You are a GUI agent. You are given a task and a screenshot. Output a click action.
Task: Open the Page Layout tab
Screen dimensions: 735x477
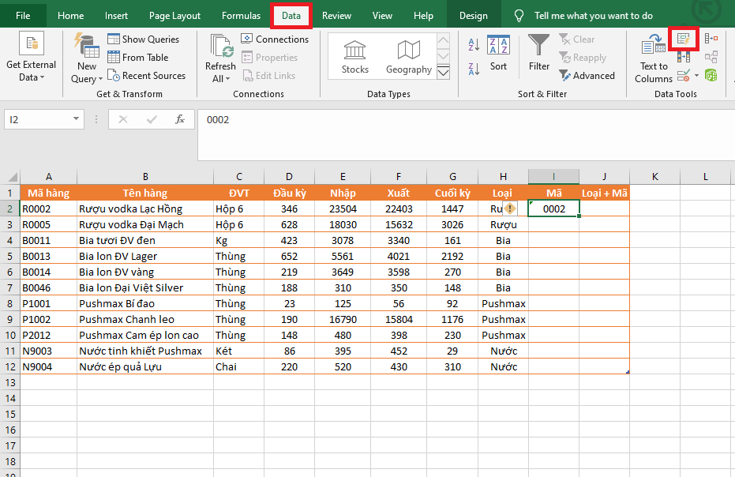[x=174, y=16]
